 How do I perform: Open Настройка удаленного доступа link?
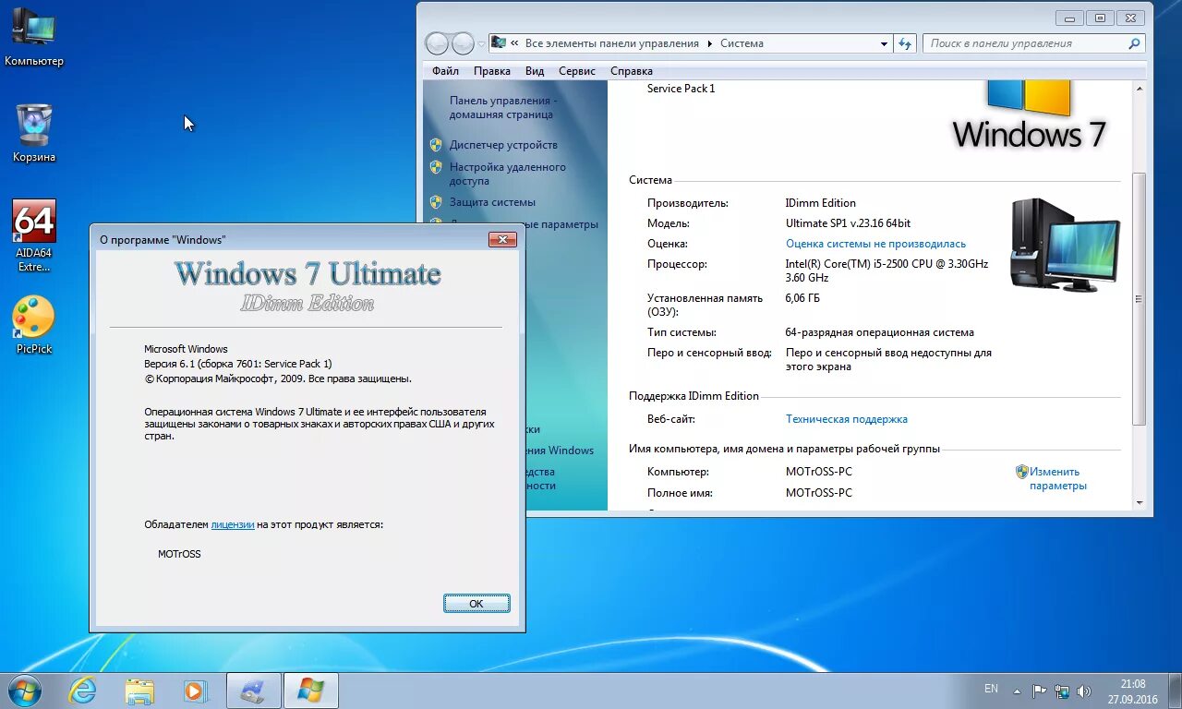507,174
